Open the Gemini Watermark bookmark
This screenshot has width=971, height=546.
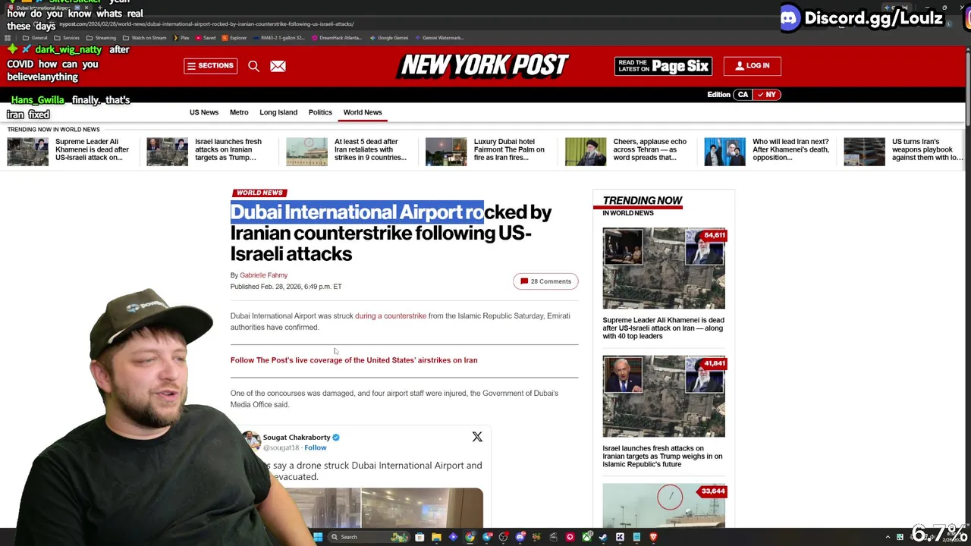click(x=440, y=38)
